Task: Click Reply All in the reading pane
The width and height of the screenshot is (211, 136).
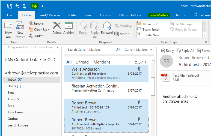Action: pos(185,51)
